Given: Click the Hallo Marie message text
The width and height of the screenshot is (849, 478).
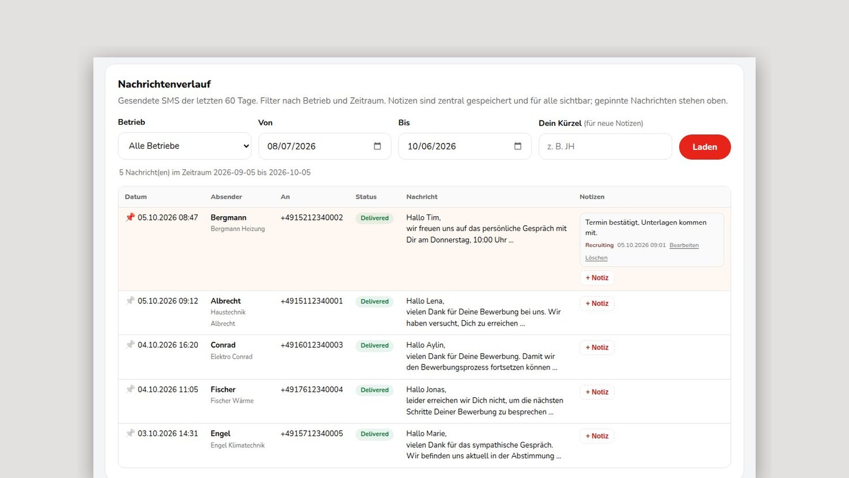Looking at the screenshot, I should 483,445.
